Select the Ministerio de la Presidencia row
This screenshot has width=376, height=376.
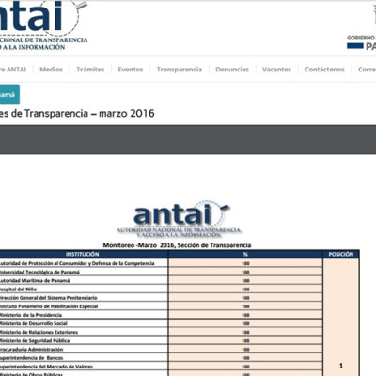(x=161, y=315)
